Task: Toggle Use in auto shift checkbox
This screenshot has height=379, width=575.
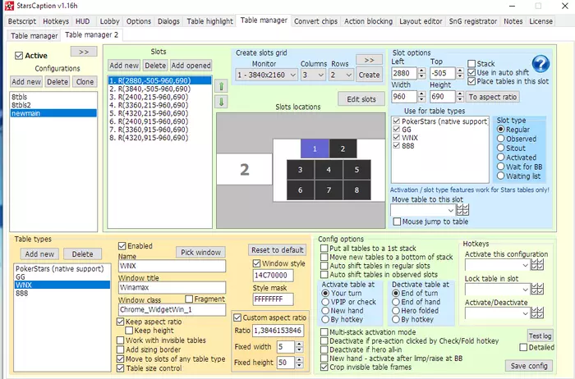Action: 471,72
